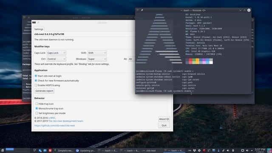Open the Dropbox tray icon
The width and height of the screenshot is (272, 153).
[x=194, y=150]
